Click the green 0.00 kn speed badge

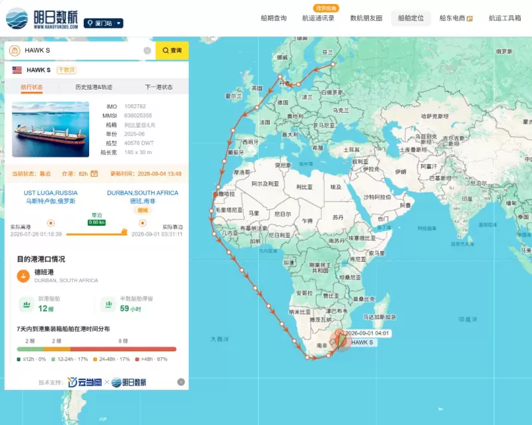pos(96,222)
